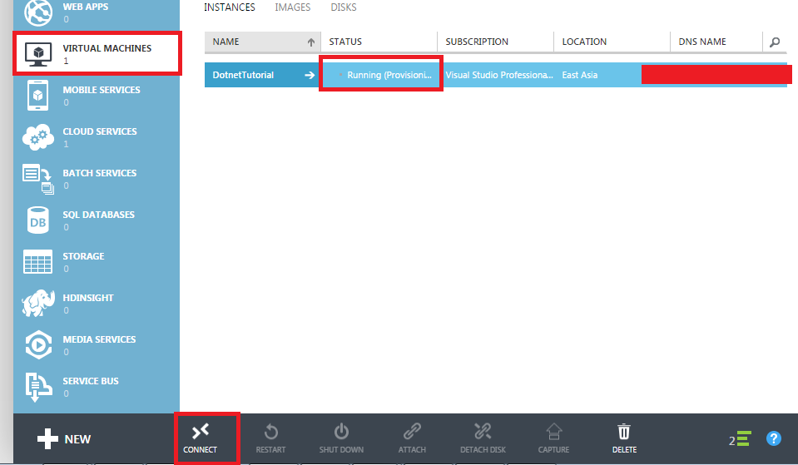
Task: Click the Shut Down power icon
Action: coord(341,432)
